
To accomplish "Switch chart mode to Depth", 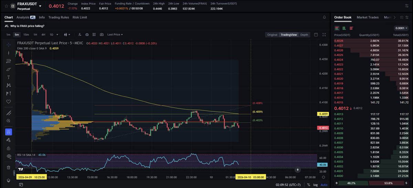I will 304,34.
